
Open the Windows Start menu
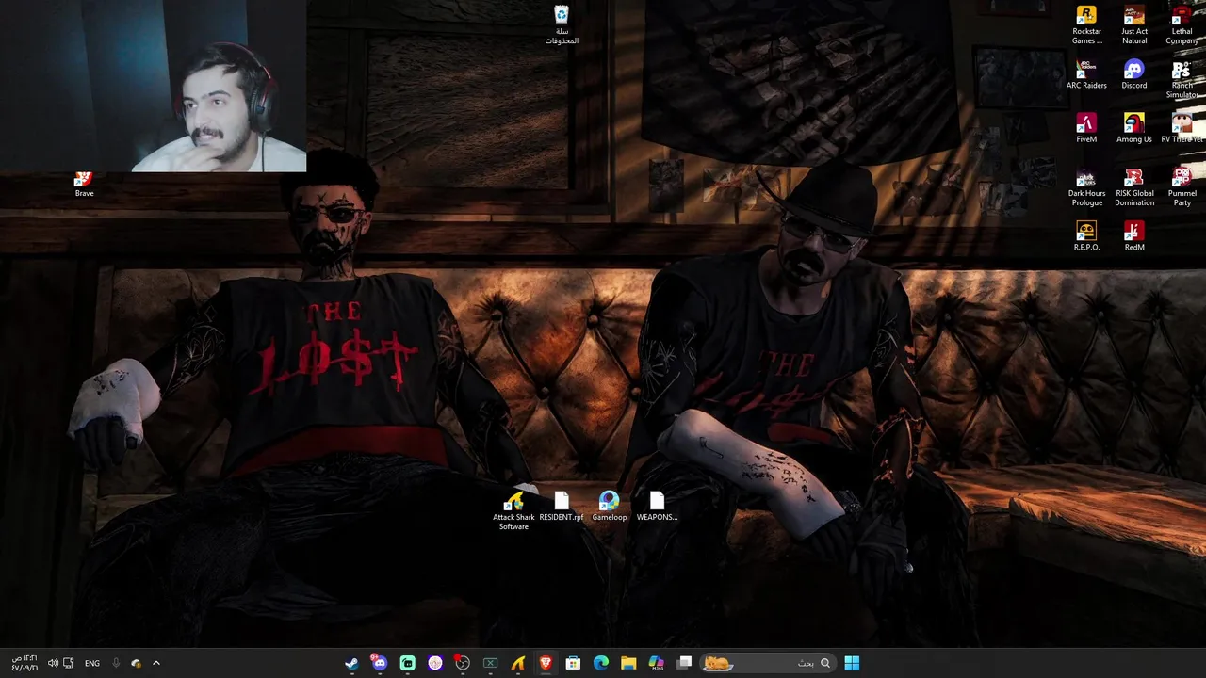tap(852, 663)
